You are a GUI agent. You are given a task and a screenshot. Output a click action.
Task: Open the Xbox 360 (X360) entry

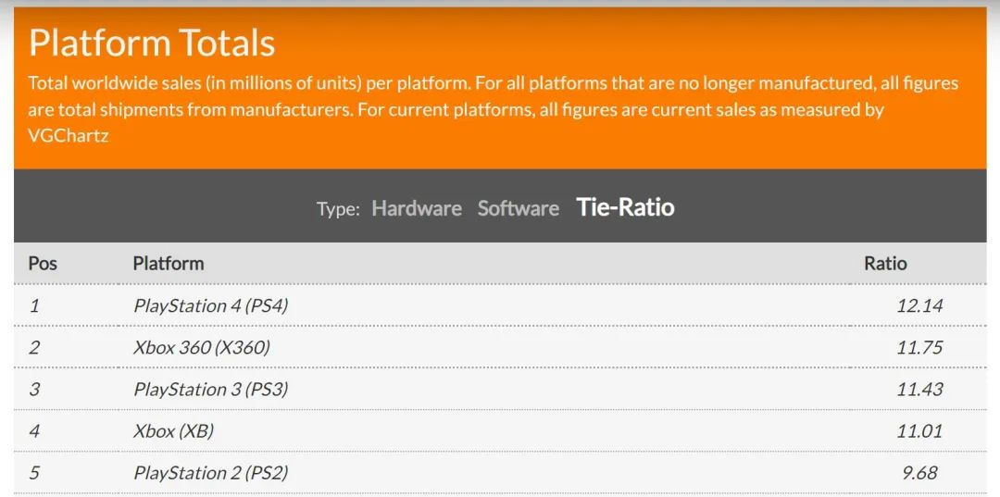[x=202, y=347]
